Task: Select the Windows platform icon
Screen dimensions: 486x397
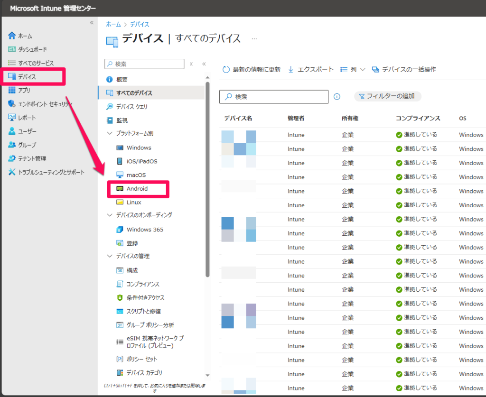Action: (120, 148)
